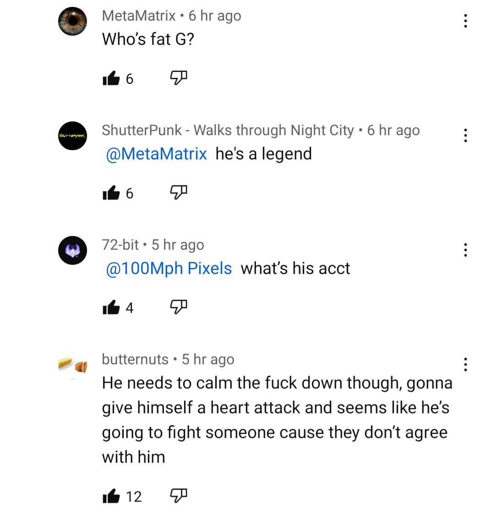
Task: Like ShutterPunk's "he's a legend" reply
Action: click(x=111, y=193)
